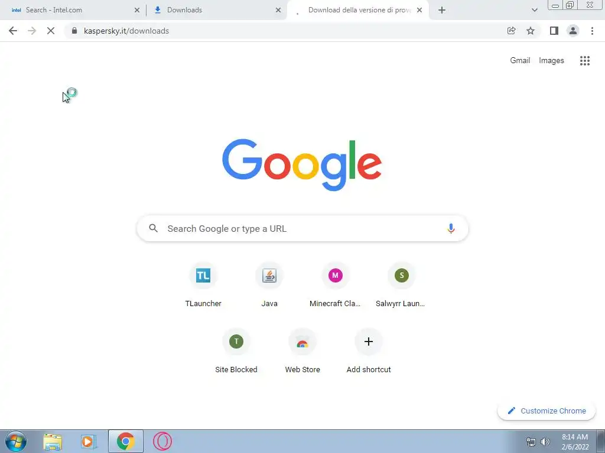Image resolution: width=605 pixels, height=453 pixels.
Task: Launch Windows Media Player from taskbar
Action: point(89,441)
